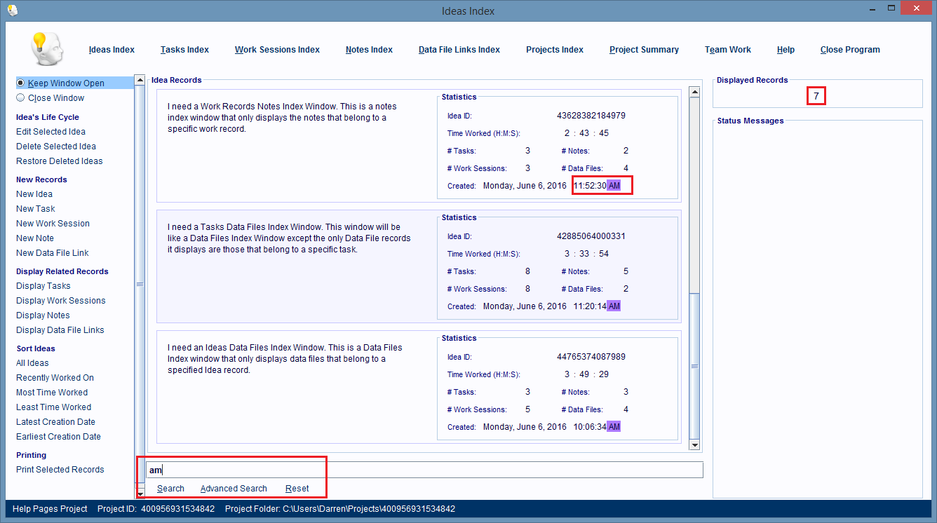This screenshot has width=937, height=523.
Task: Click Restore Deleted Ideas link
Action: pos(60,161)
